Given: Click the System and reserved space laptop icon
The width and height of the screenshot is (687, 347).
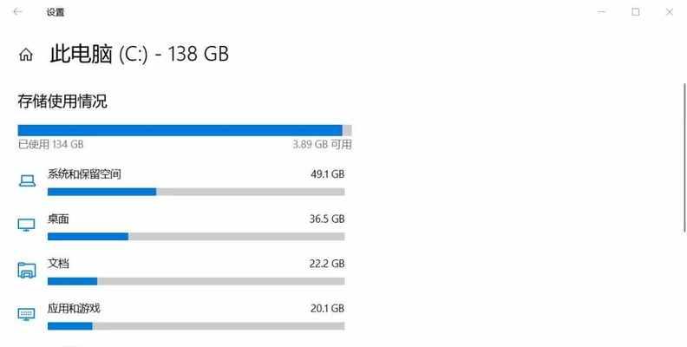Looking at the screenshot, I should click(27, 180).
